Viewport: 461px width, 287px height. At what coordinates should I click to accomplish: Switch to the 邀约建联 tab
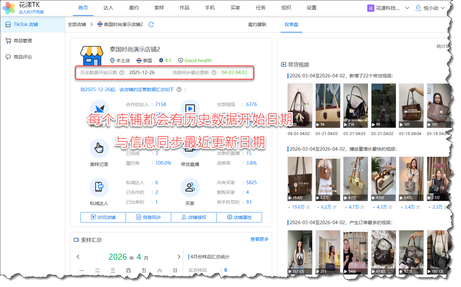(x=257, y=24)
